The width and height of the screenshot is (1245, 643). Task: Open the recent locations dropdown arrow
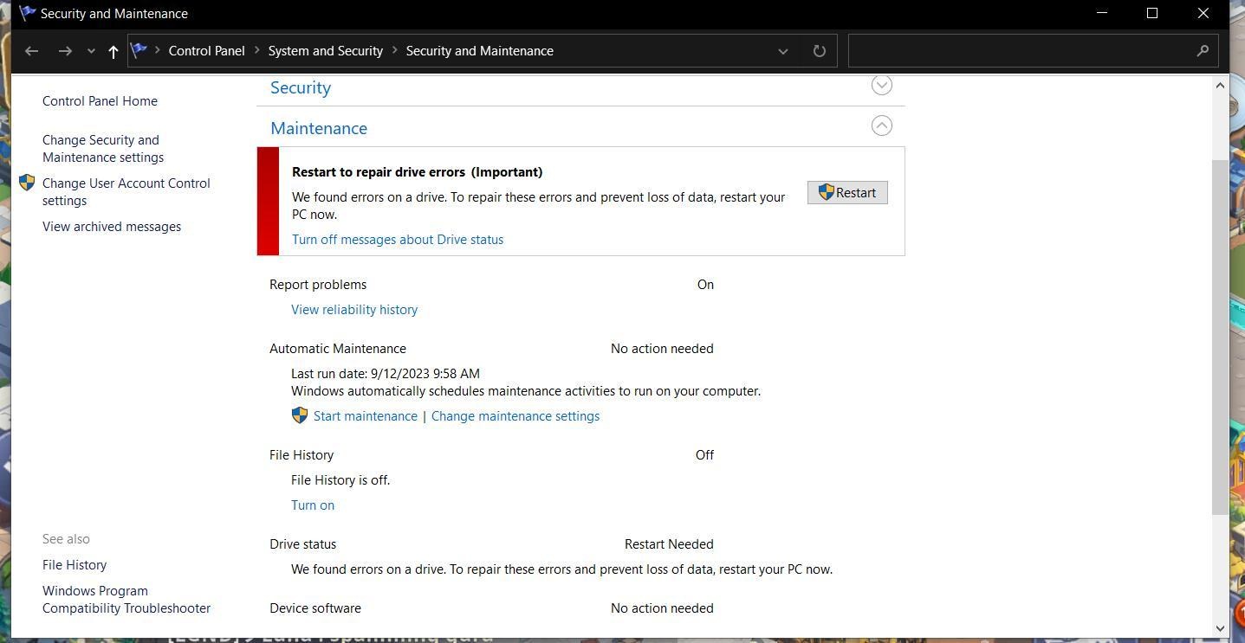coord(91,51)
